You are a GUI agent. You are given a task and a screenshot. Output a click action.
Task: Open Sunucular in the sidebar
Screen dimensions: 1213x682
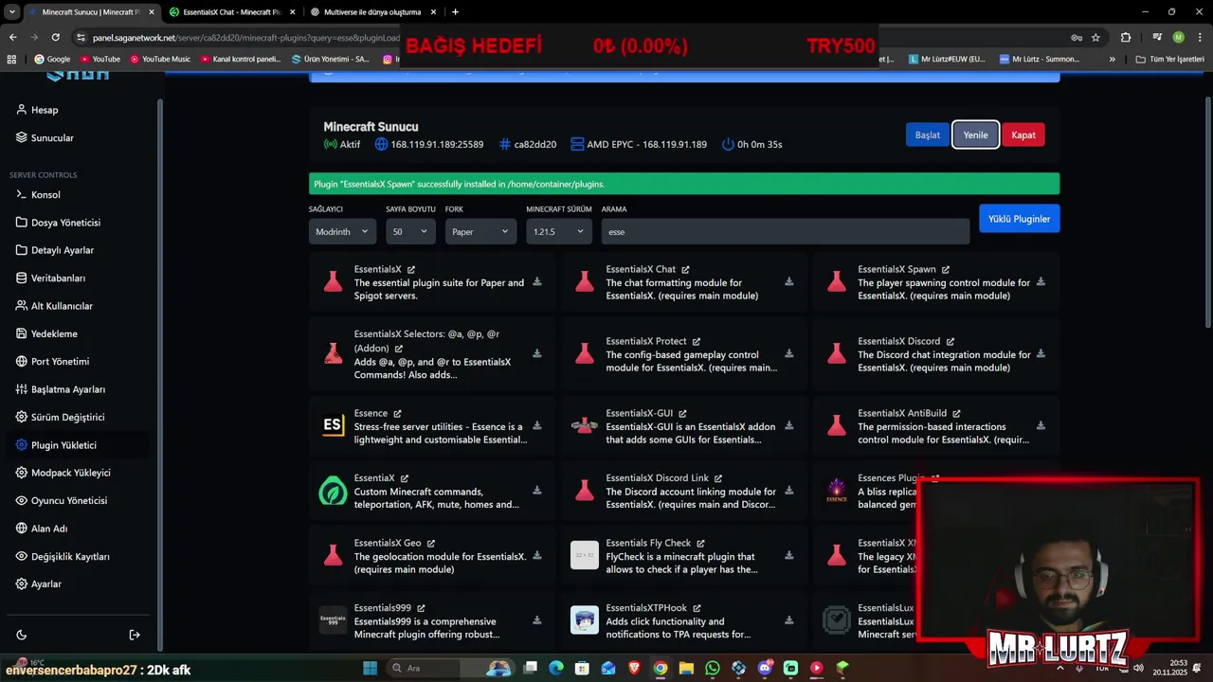(52, 137)
